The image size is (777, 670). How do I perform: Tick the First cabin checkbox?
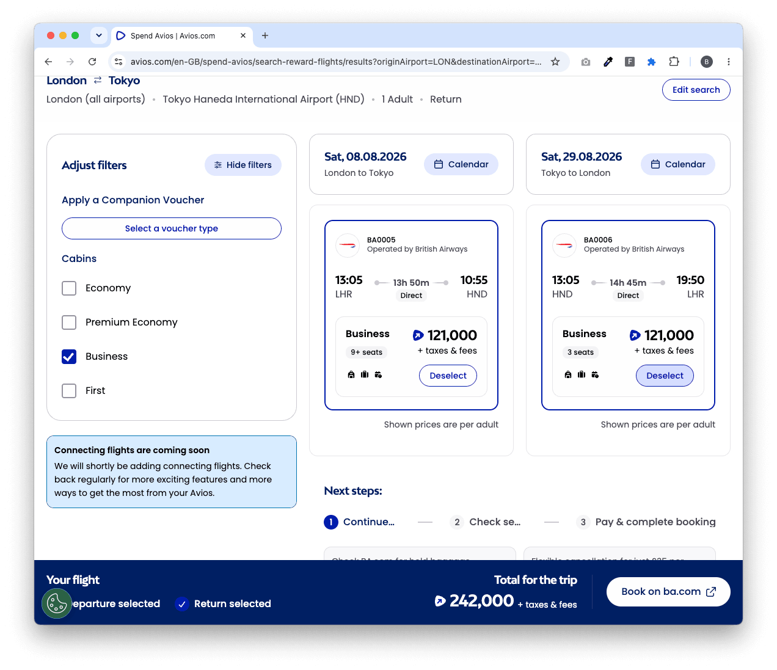point(69,391)
